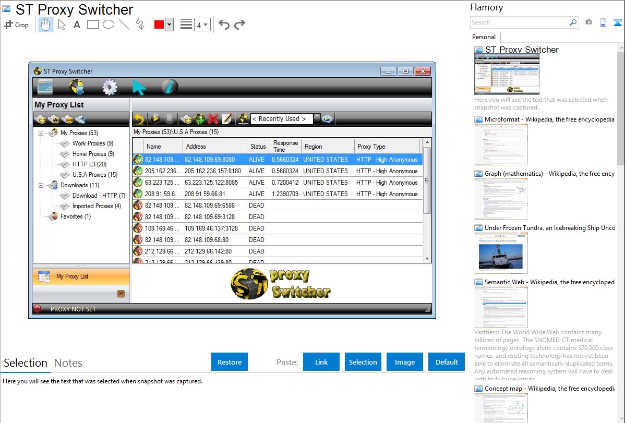This screenshot has height=423, width=625.
Task: Click the Paste Selection button
Action: [363, 362]
